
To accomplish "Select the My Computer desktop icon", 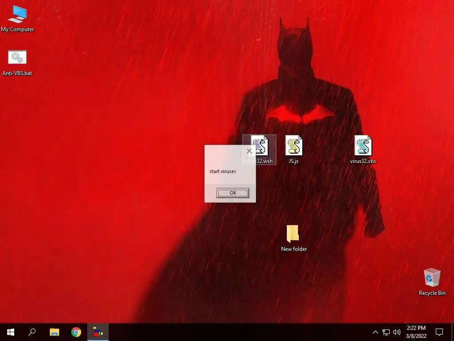I will (17, 19).
